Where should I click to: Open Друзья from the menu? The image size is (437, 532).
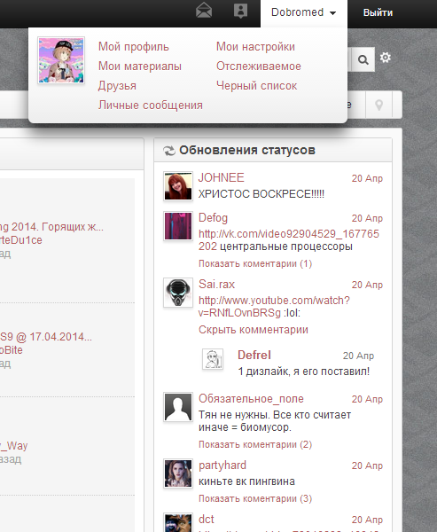(117, 85)
